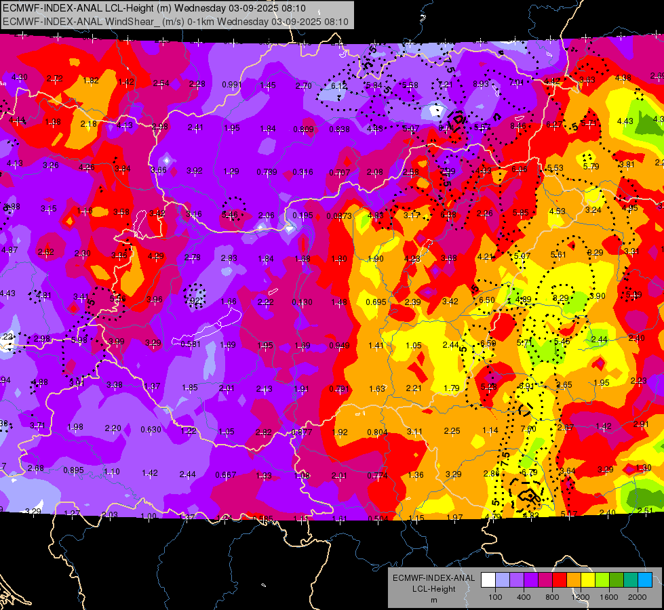Click the grid value 0.809
The image size is (664, 610).
pos(303,129)
